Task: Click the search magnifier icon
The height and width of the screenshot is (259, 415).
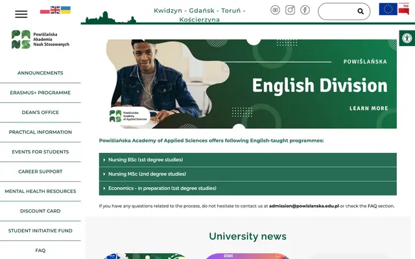Action: (361, 12)
